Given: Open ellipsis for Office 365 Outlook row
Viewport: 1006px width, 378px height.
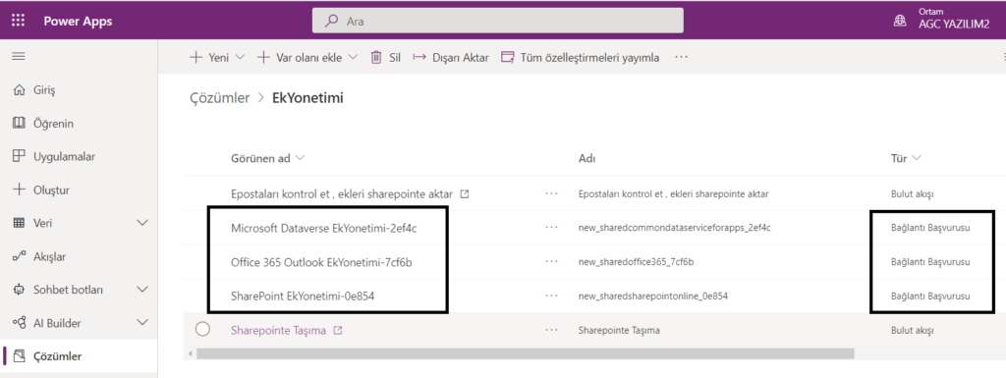Looking at the screenshot, I should point(551,262).
